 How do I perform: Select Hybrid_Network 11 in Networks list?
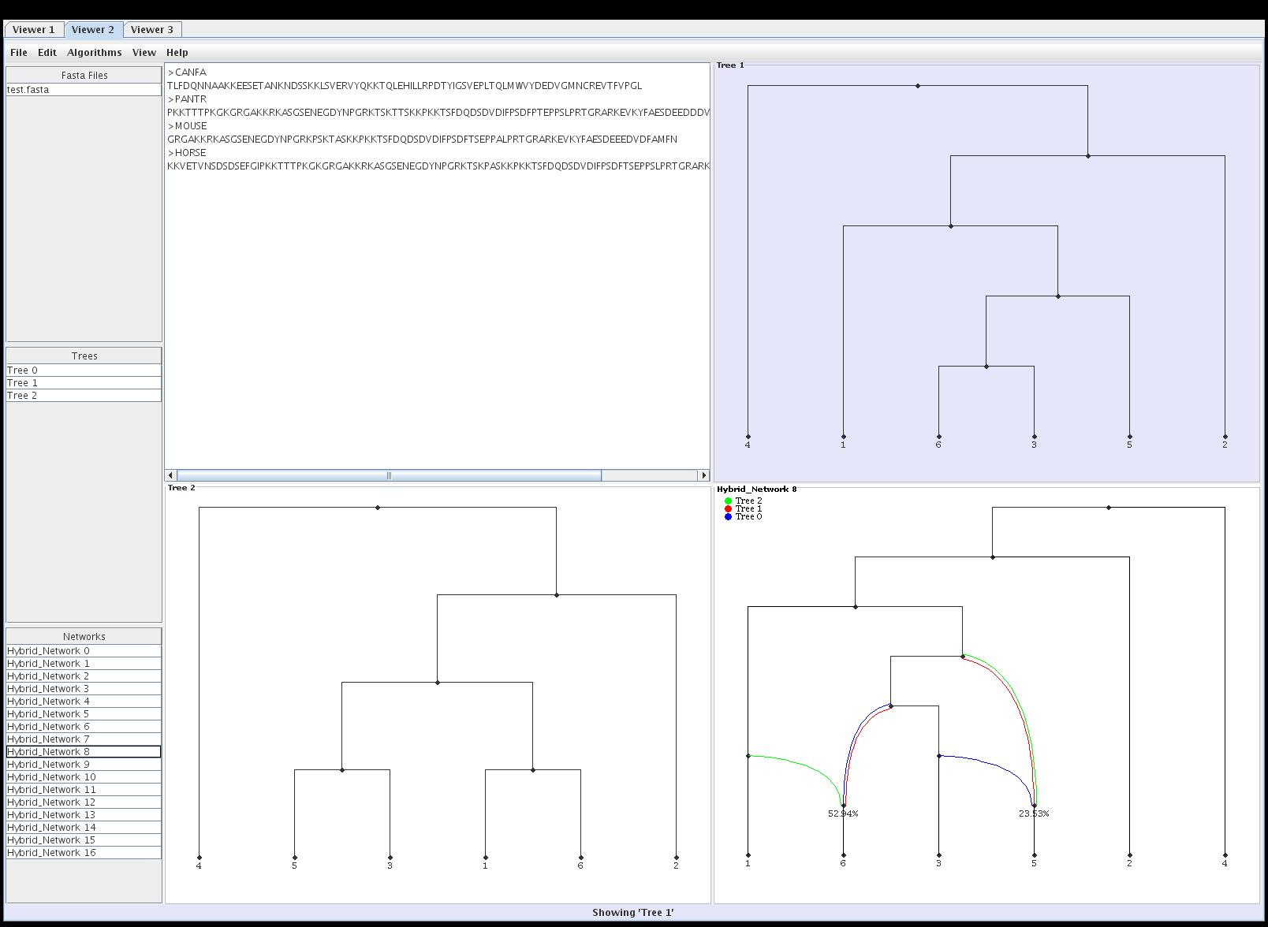tap(84, 790)
